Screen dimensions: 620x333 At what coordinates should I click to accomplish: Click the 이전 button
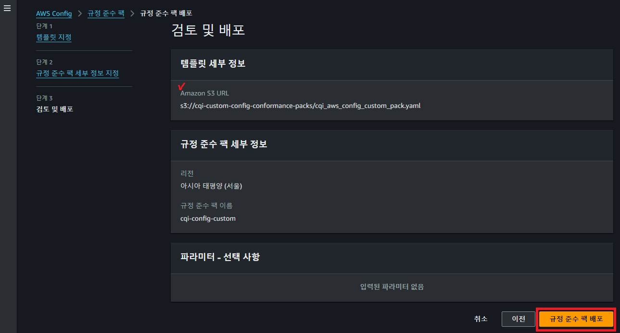pos(518,319)
